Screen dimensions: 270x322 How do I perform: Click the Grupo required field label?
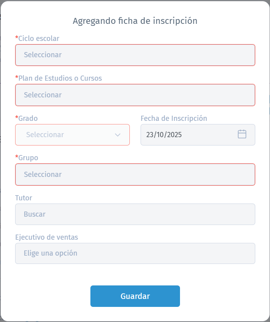pos(27,158)
